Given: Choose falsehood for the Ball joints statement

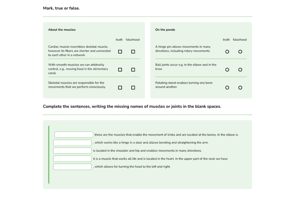Looking at the screenshot, I should point(240,70).
